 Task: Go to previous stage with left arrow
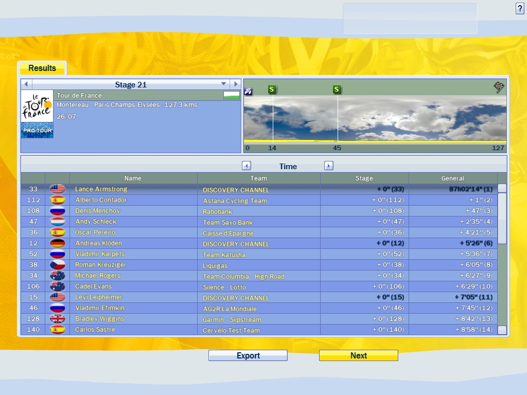[26, 84]
